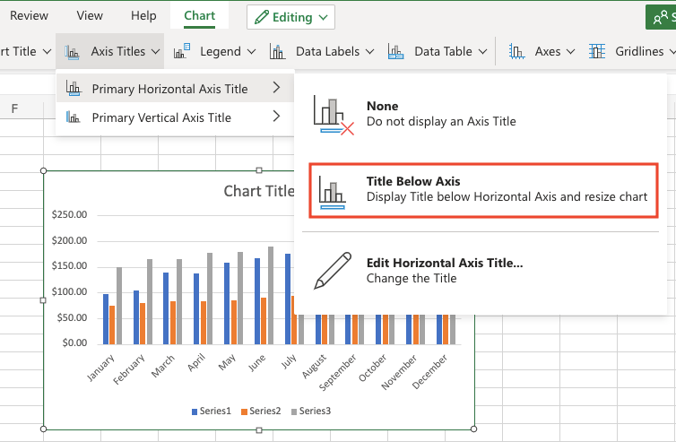
Task: Click the January axis label
Action: coord(101,368)
